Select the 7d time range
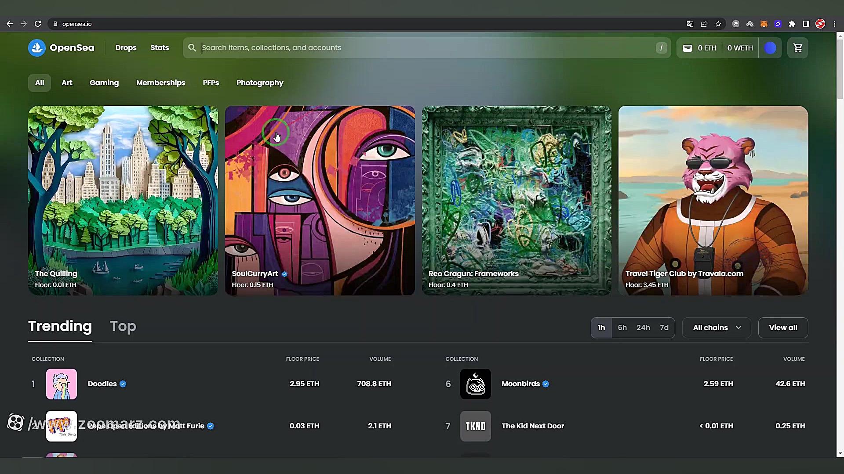 [x=664, y=328]
